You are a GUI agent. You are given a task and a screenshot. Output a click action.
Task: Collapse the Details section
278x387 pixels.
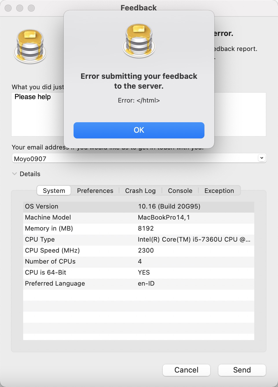tap(14, 174)
